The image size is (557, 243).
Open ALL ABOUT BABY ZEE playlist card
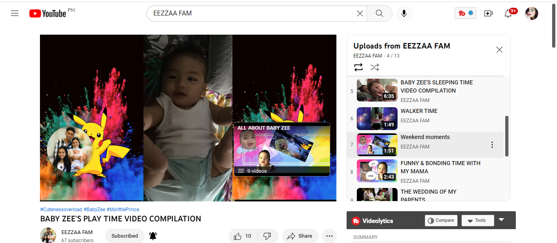coord(282,149)
